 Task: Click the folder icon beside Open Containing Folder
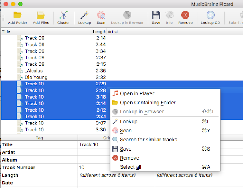pos(115,103)
